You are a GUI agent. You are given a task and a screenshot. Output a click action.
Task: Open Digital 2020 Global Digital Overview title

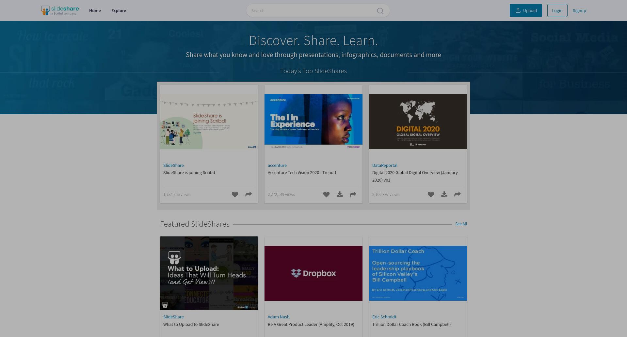pyautogui.click(x=415, y=176)
